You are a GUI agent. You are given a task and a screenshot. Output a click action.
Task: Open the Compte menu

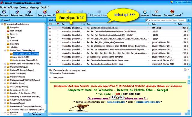coord(24,7)
